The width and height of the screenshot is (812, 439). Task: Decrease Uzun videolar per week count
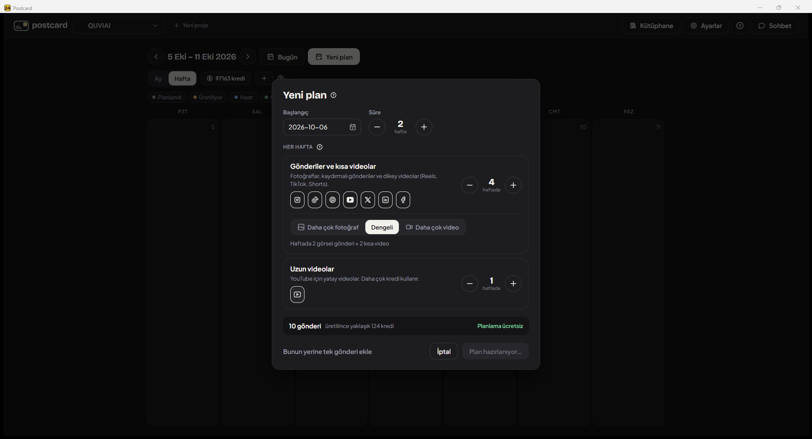point(470,284)
